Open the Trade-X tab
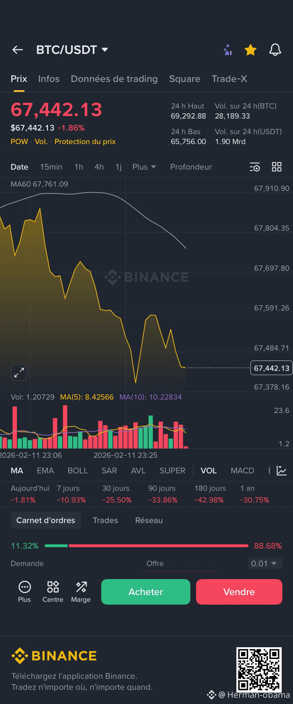 (x=229, y=79)
